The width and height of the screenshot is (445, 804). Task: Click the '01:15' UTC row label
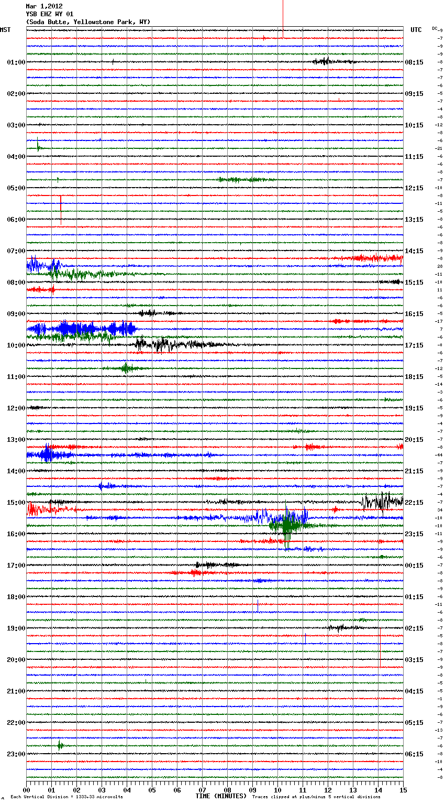(414, 597)
